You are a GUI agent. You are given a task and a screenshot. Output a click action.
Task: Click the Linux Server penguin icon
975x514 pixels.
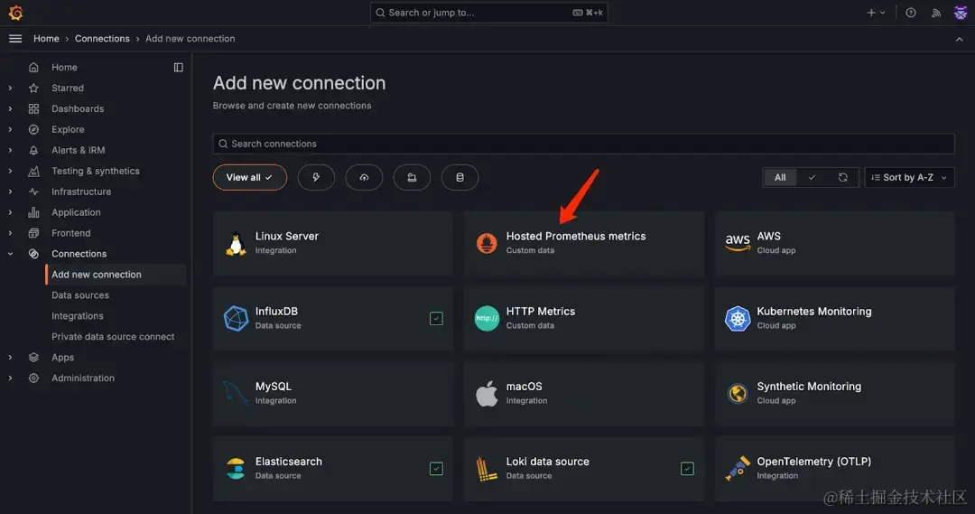click(236, 243)
